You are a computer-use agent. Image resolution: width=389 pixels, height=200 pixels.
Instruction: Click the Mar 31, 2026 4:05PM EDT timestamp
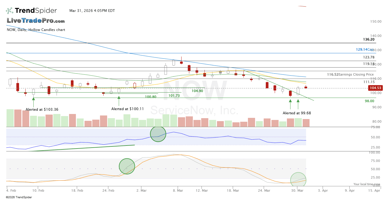(92, 11)
